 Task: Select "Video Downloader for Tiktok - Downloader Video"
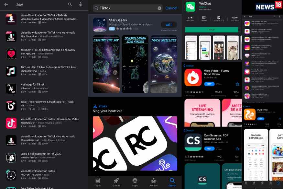50,119
